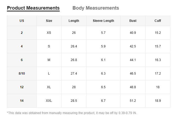177x117 pixels.
Task: Click the 18.9 cuff value
Action: point(158,101)
